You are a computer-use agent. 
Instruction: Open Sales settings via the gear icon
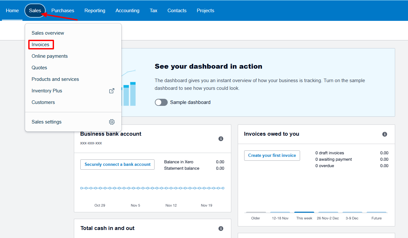click(x=112, y=122)
